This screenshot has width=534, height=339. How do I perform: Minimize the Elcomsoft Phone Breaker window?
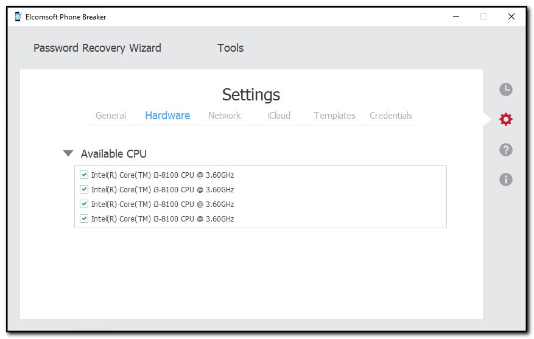click(456, 16)
